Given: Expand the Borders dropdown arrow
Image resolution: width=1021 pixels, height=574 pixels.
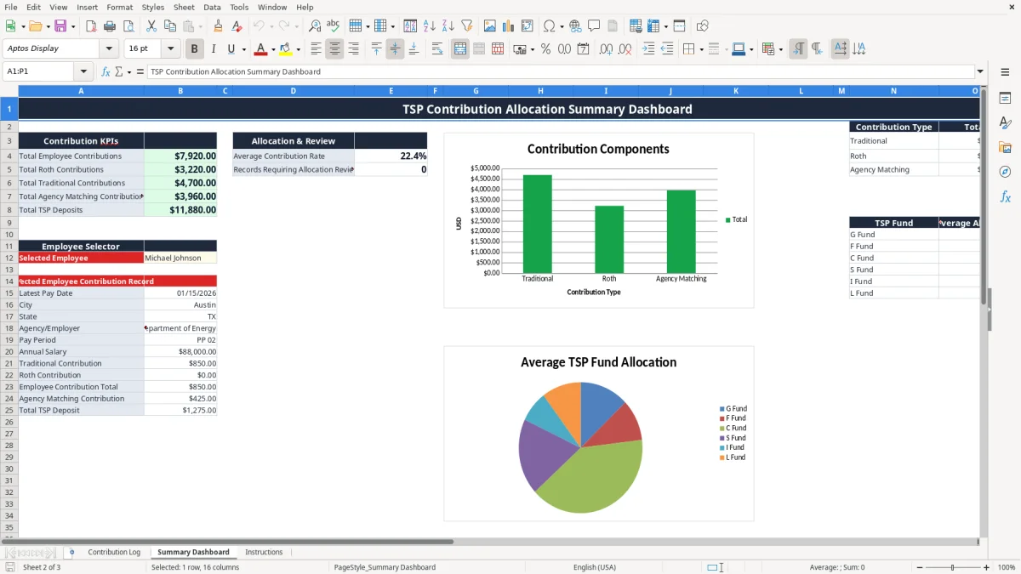Looking at the screenshot, I should 700,49.
